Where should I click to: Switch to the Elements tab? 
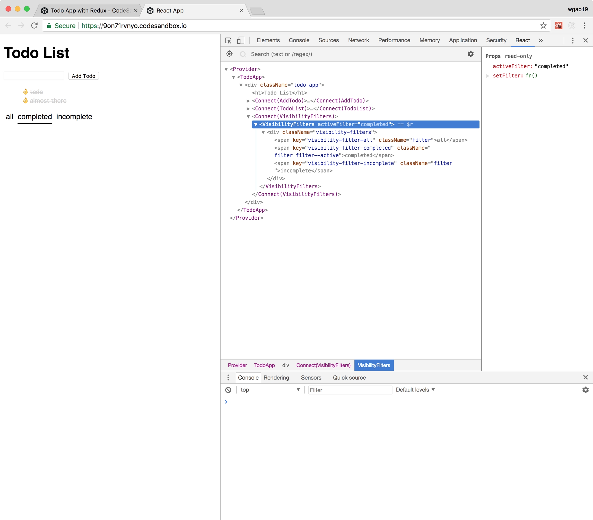click(268, 40)
